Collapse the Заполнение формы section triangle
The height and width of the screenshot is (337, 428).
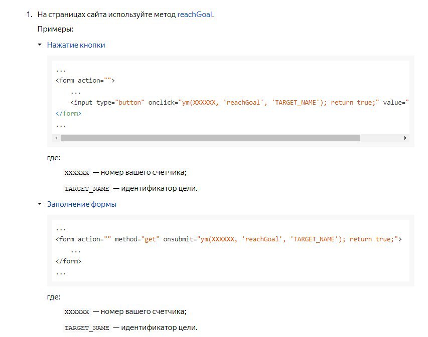coord(40,203)
